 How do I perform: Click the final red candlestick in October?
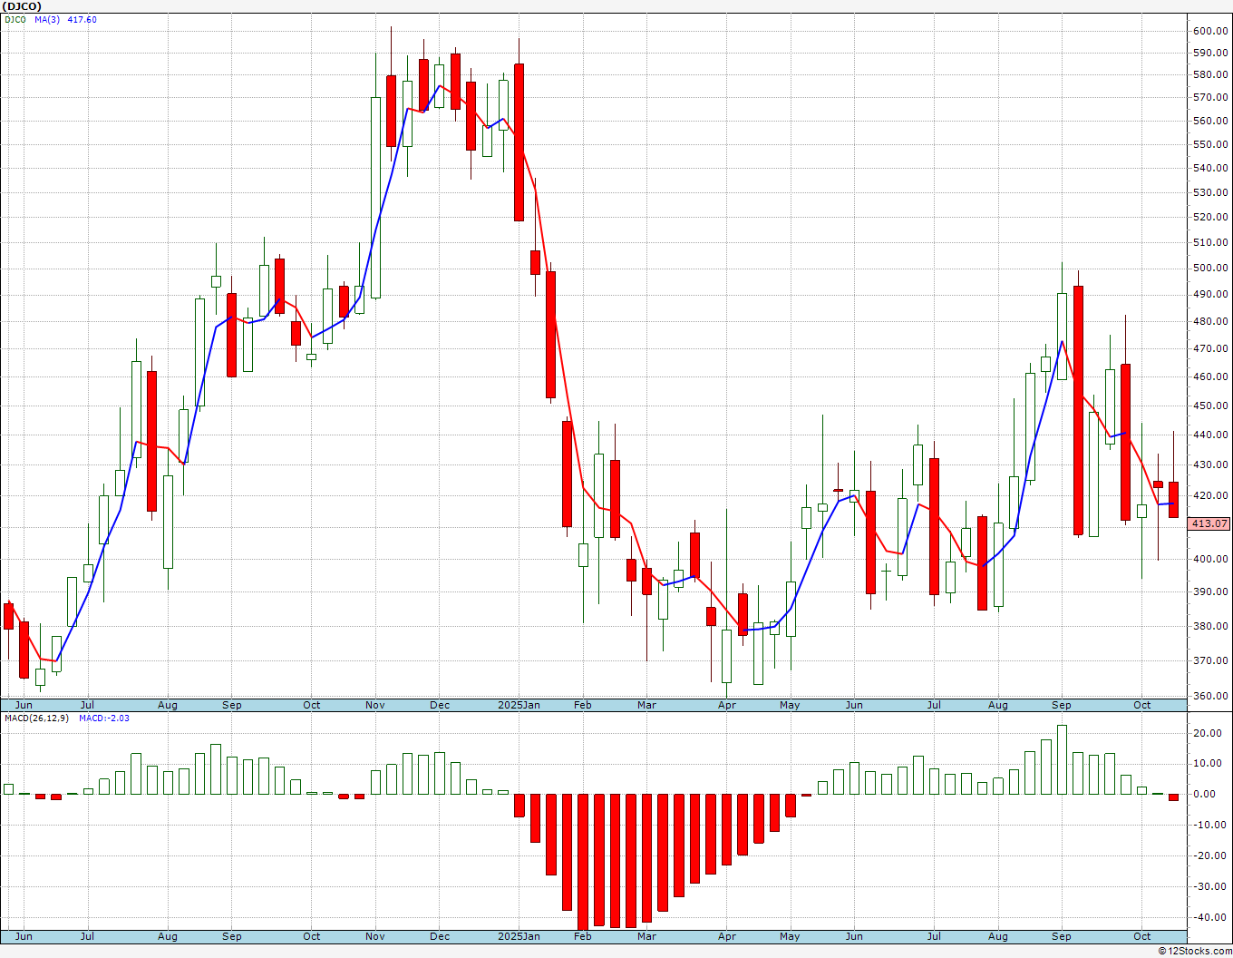tap(1173, 500)
